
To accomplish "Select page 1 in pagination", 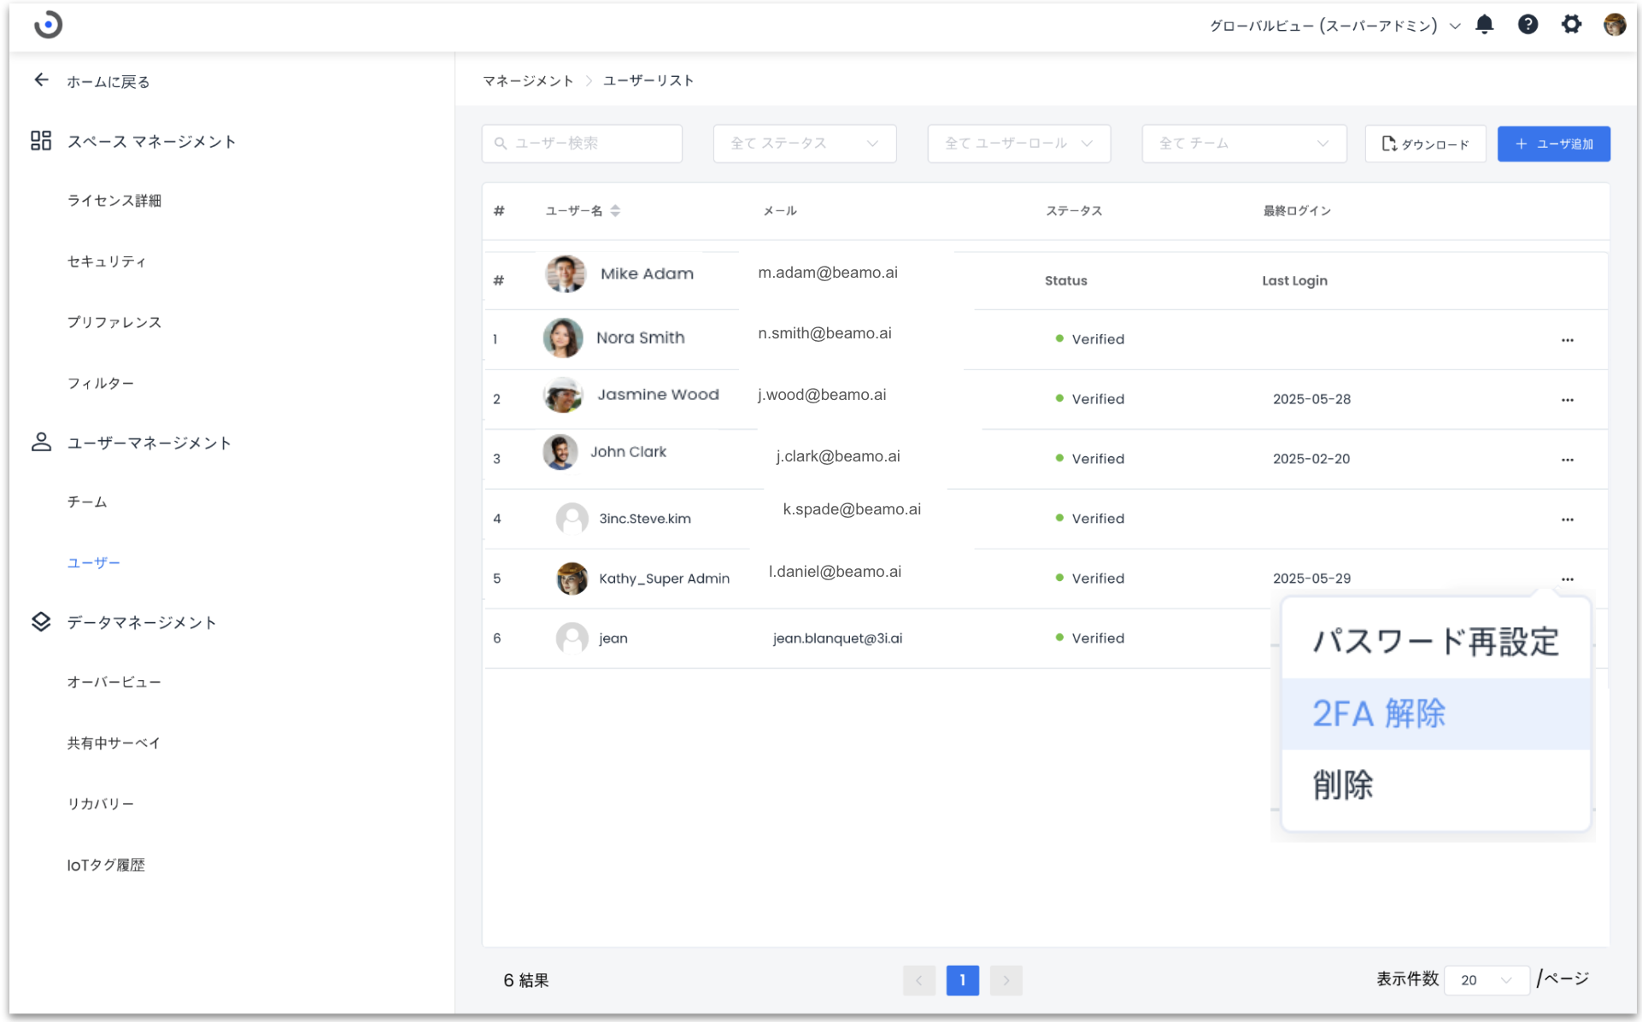I will (962, 980).
